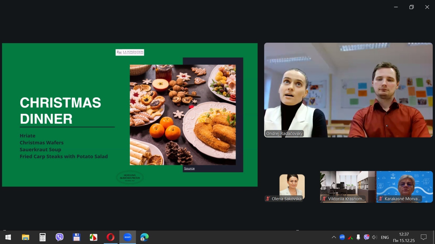Image resolution: width=435 pixels, height=244 pixels.
Task: Open Viber from the taskbar
Action: coord(60,237)
